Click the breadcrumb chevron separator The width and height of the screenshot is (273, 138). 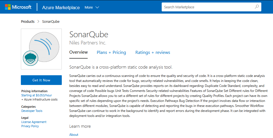[38, 22]
